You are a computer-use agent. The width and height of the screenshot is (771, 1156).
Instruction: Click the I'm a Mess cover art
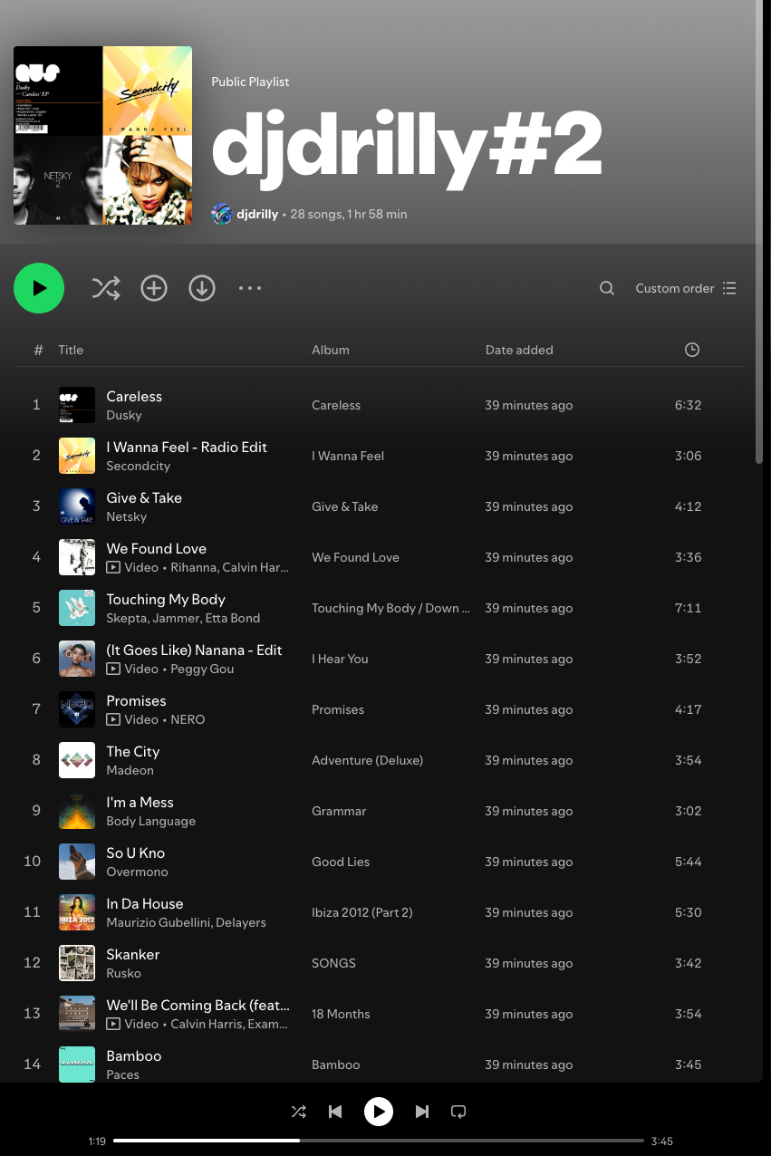(77, 811)
